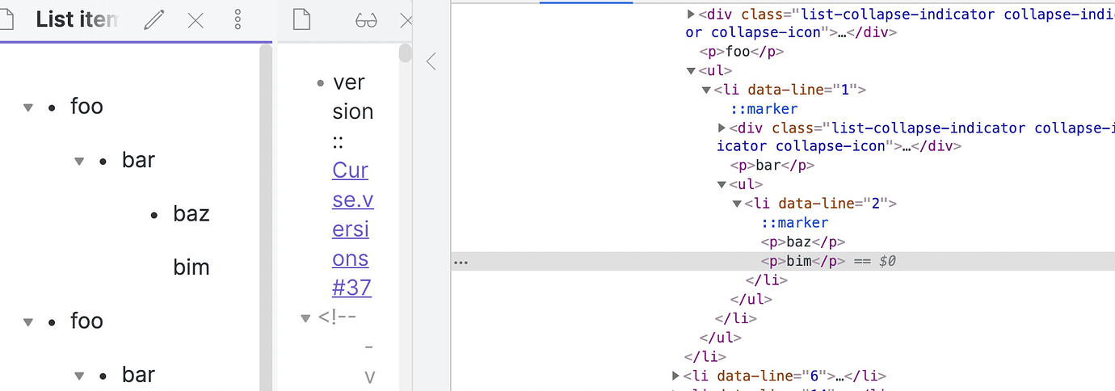Collapse the li data-line="1" node
The image size is (1115, 391).
click(707, 90)
